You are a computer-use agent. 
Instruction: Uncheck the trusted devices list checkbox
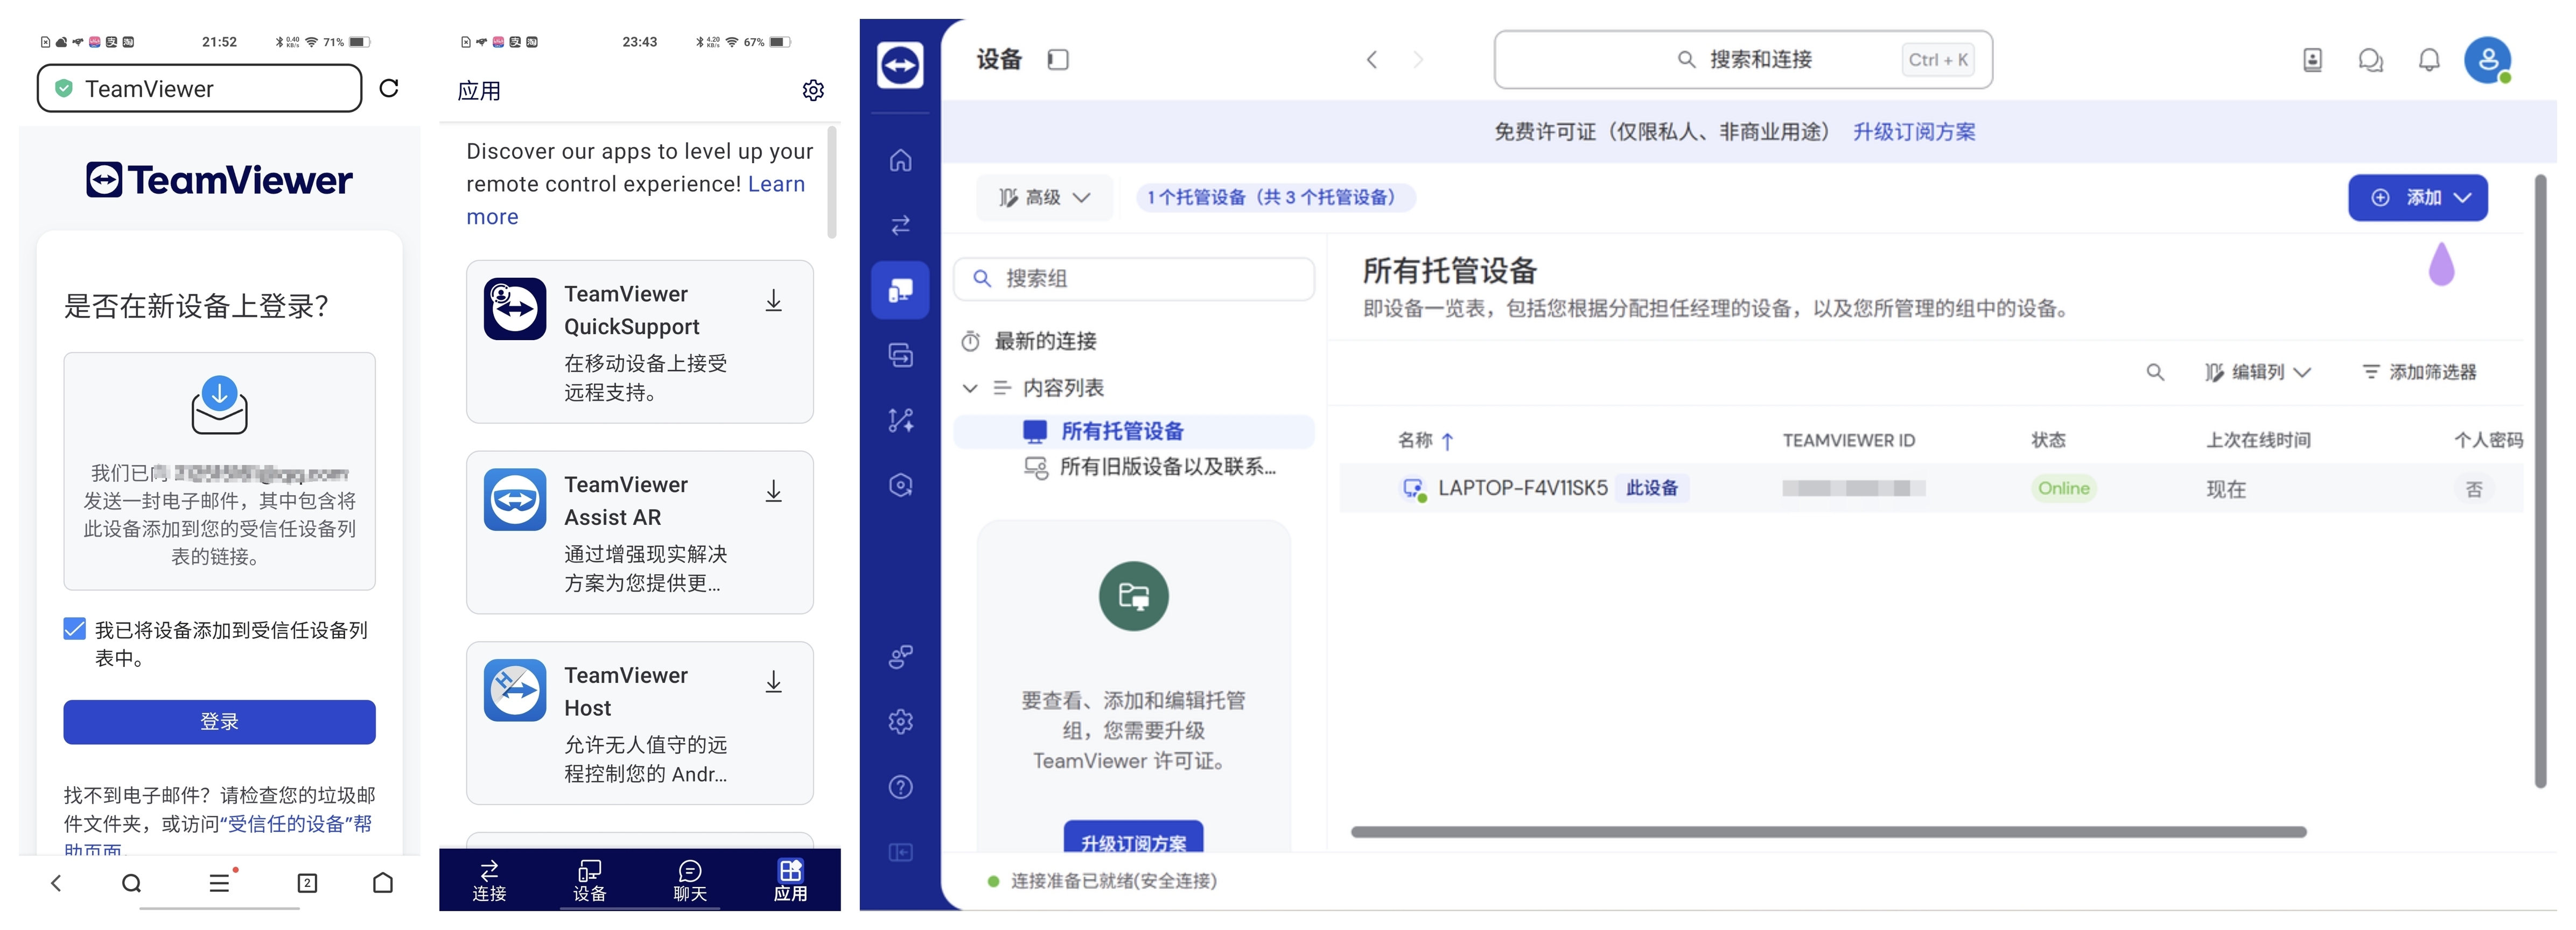point(75,629)
